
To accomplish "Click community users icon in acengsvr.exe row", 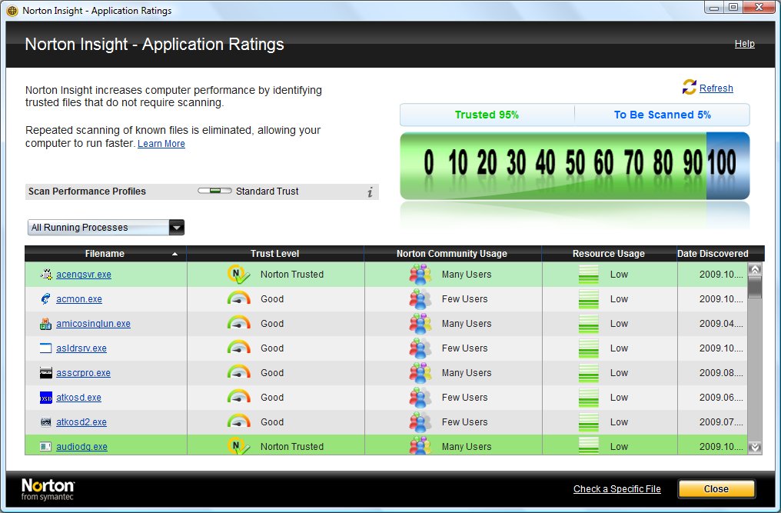I will point(420,275).
